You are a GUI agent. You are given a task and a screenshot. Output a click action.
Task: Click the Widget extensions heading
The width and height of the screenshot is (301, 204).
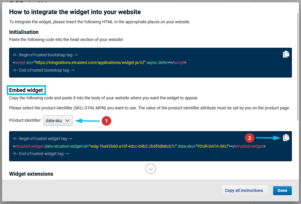(31, 174)
